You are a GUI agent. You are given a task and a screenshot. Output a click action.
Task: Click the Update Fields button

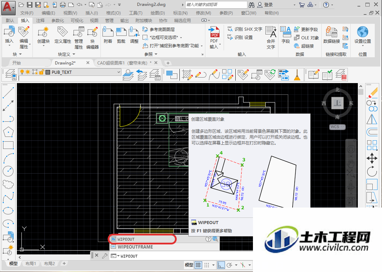(306, 29)
